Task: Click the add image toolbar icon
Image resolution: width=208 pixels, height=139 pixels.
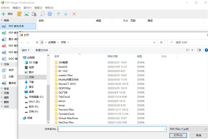Action: click(x=27, y=14)
